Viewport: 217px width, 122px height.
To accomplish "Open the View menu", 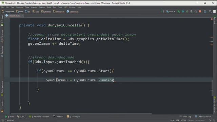I will pyautogui.click(x=12, y=7).
